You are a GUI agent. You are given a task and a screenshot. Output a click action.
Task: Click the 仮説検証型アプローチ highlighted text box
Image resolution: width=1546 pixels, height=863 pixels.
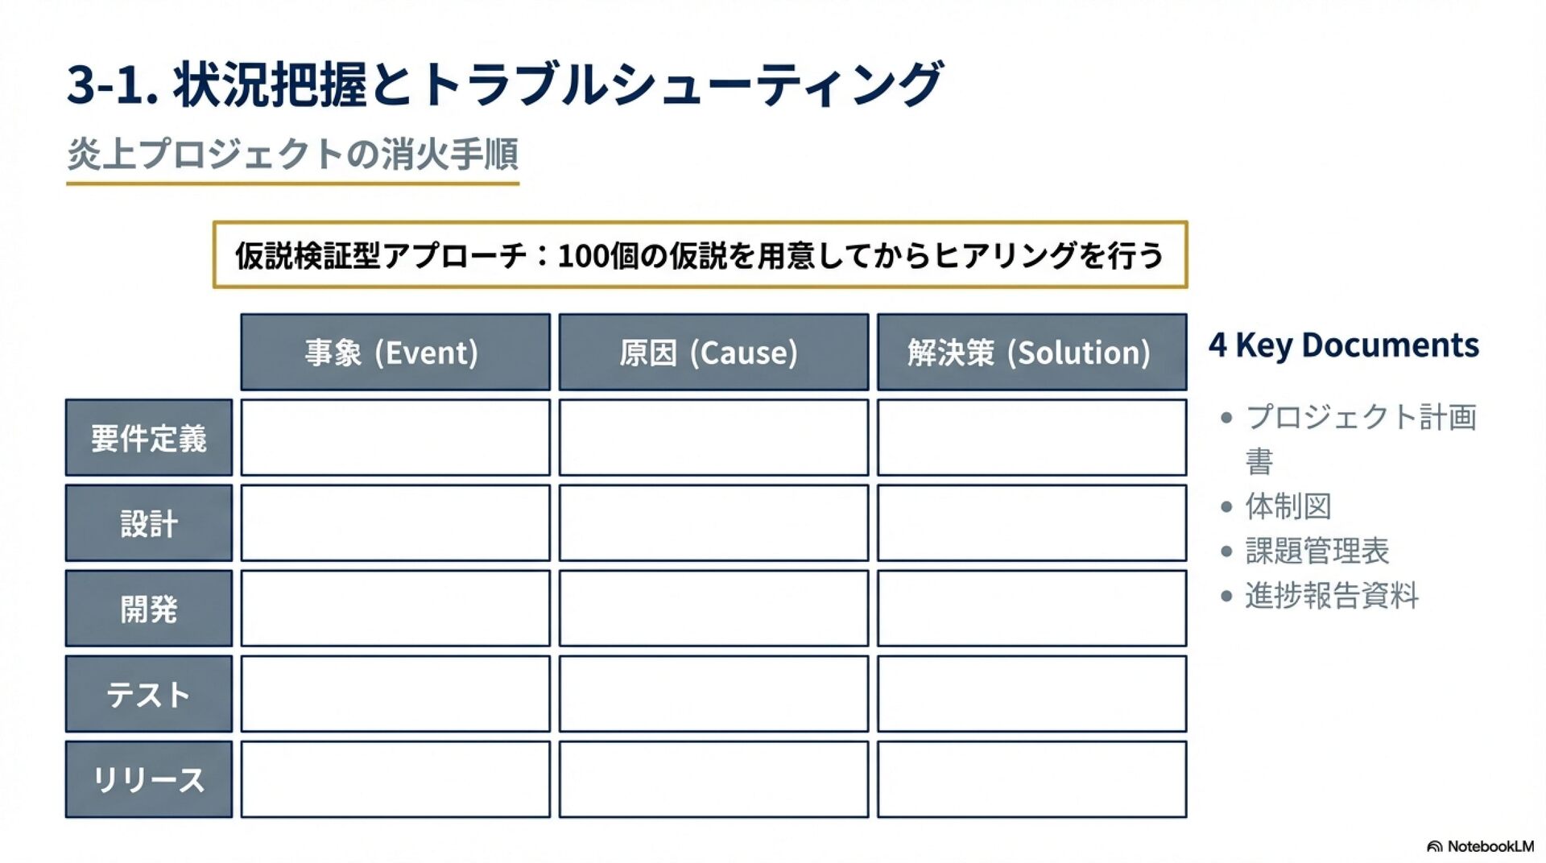pyautogui.click(x=700, y=255)
